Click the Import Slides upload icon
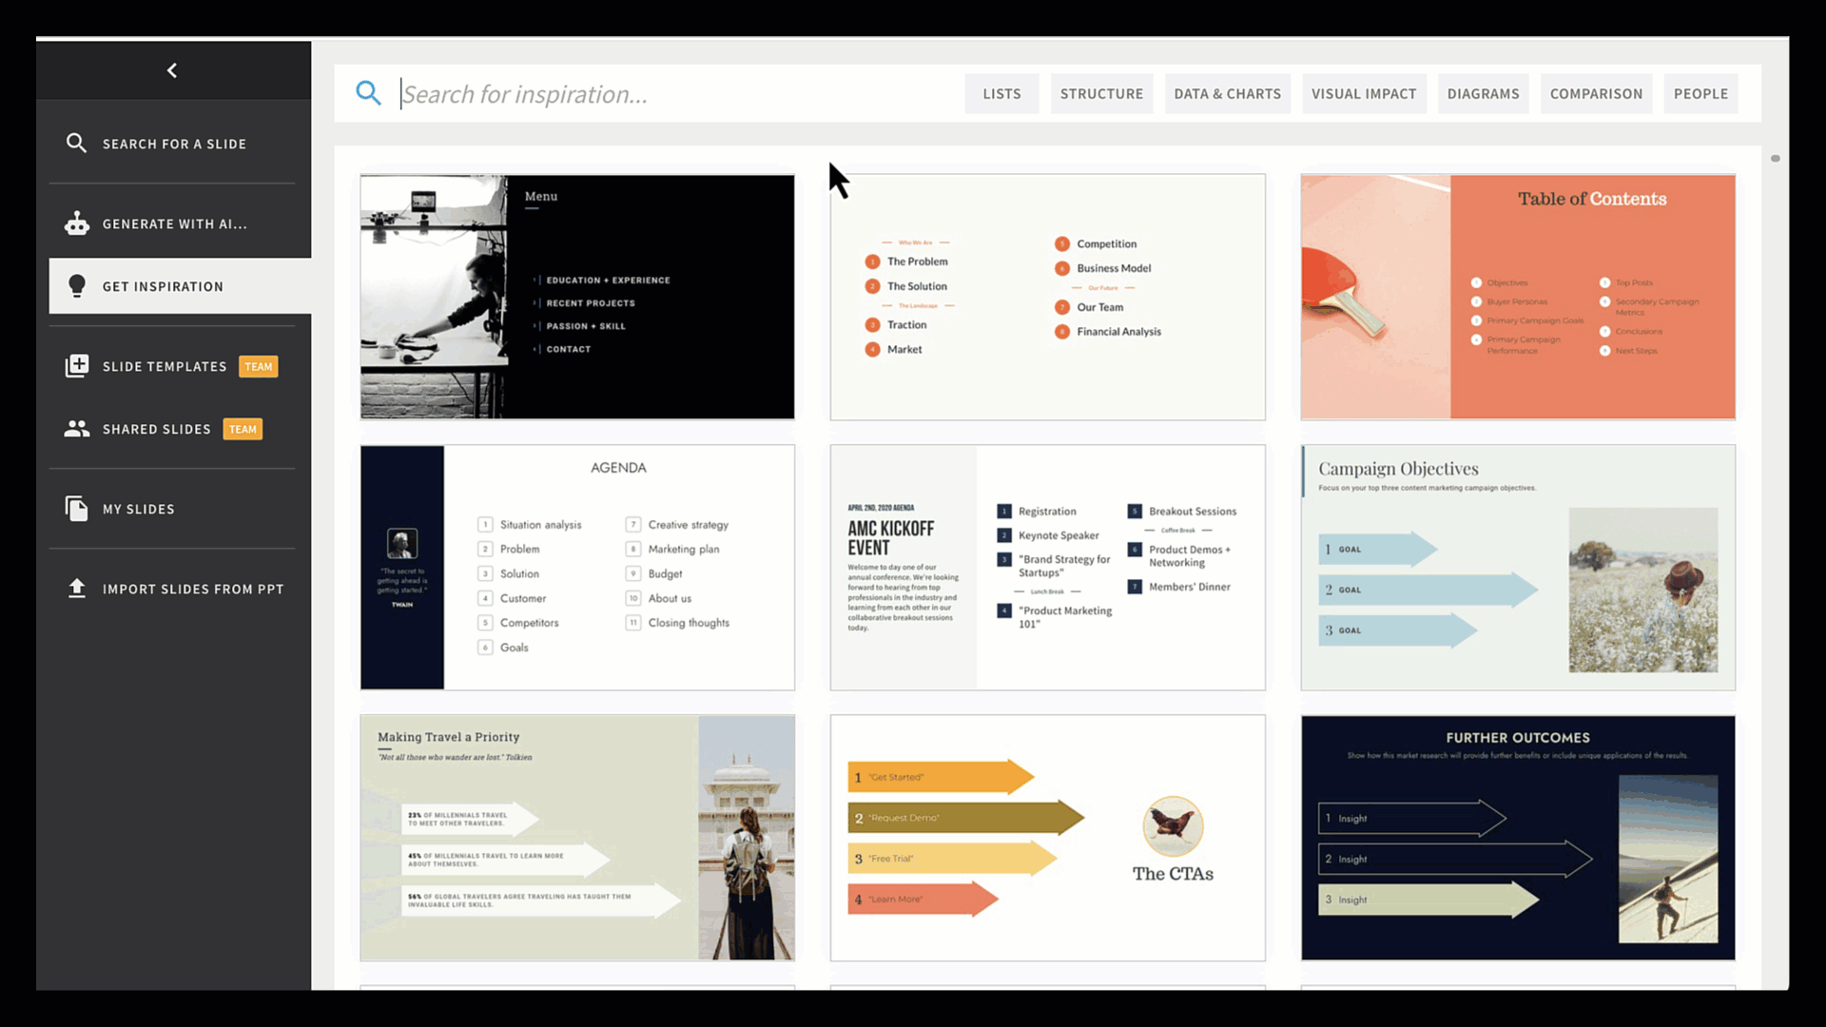 tap(77, 589)
